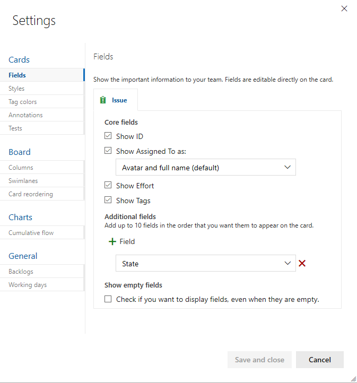Click the Fields page heading on the right
This screenshot has width=357, height=383.
click(103, 57)
